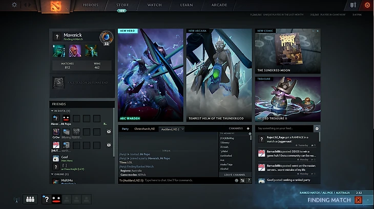Viewport: 374px width, 209px height.
Task: Select member 'Alcohol' in channel list
Action: pos(224,169)
